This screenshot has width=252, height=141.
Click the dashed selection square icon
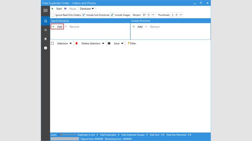pyautogui.click(x=52, y=43)
